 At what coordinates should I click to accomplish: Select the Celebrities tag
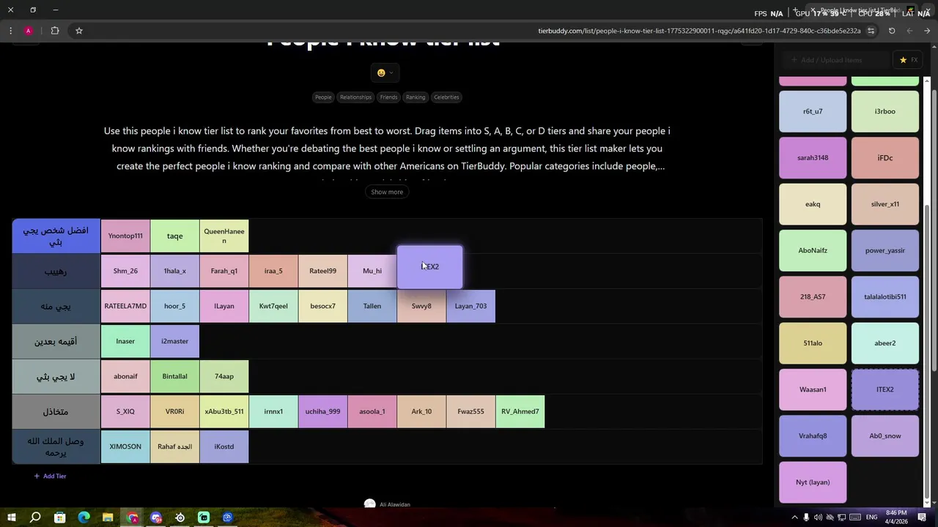446,97
